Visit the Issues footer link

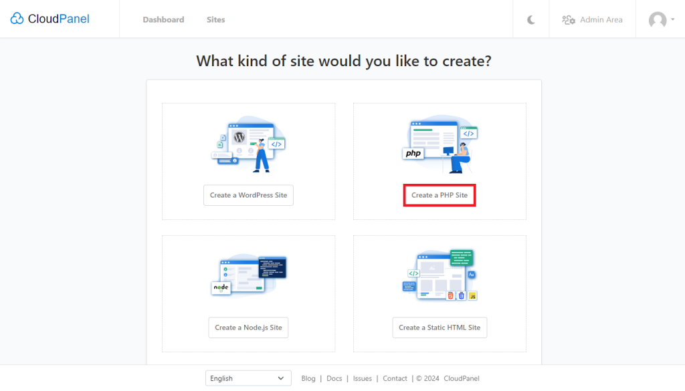pos(362,378)
